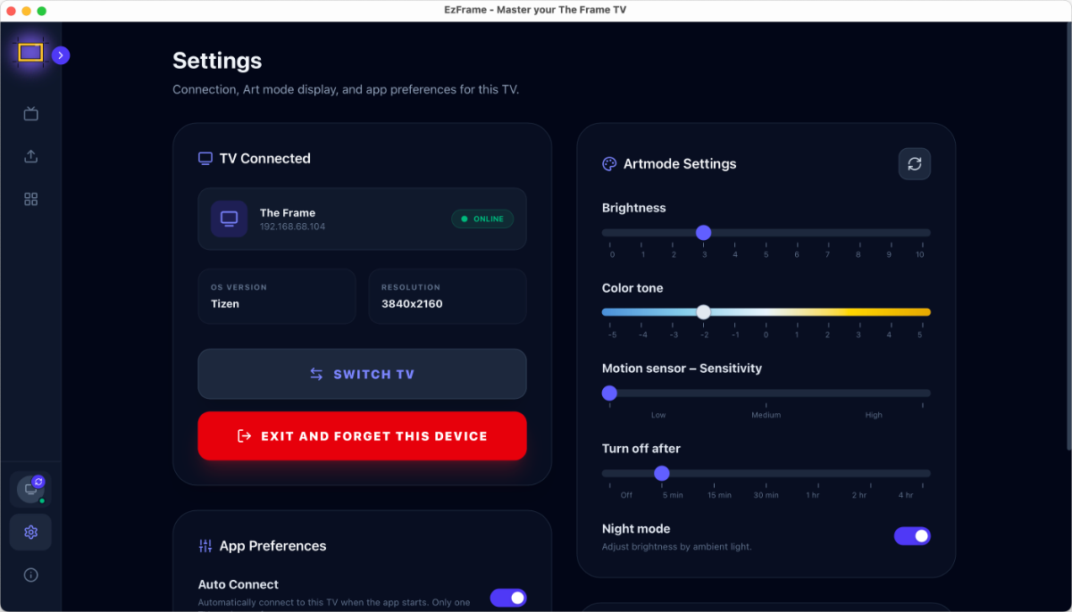Viewport: 1072px width, 612px height.
Task: Refresh the Artmode Settings panel
Action: tap(914, 163)
